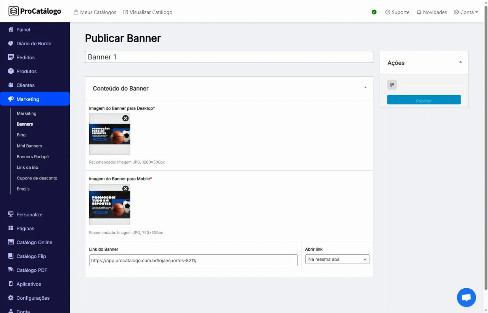Collapse the Ações panel
This screenshot has height=313, width=488.
click(460, 62)
